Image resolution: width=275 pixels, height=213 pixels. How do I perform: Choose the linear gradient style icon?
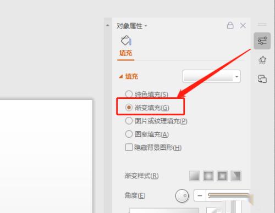(194, 176)
